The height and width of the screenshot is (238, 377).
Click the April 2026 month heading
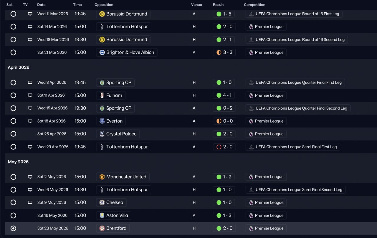click(x=19, y=67)
